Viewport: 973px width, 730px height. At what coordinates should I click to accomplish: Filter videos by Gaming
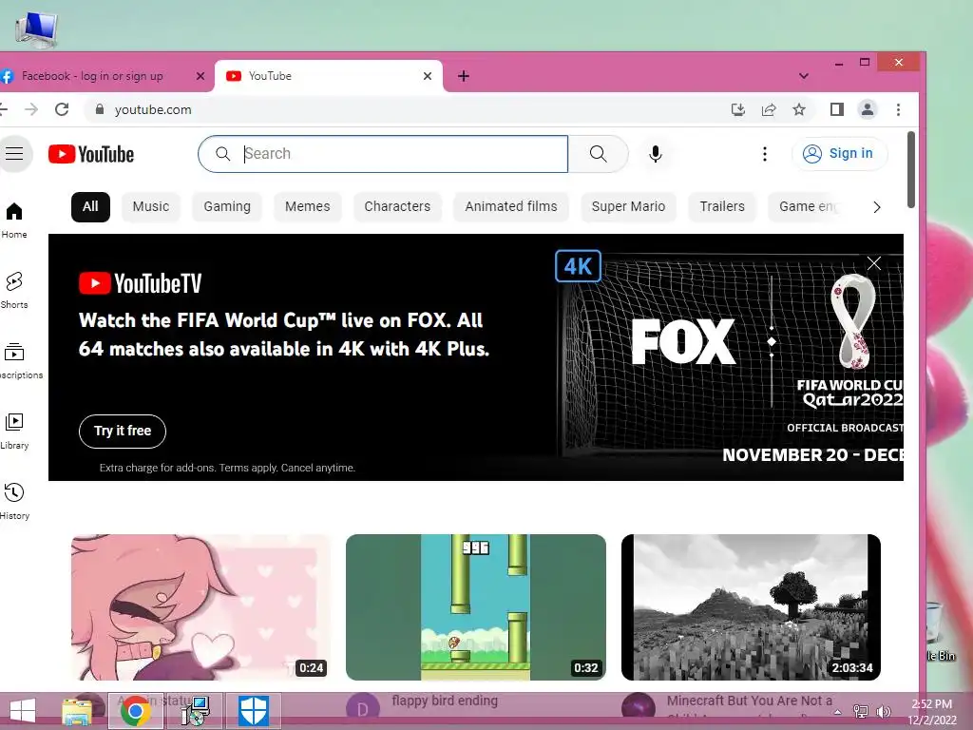click(x=227, y=206)
